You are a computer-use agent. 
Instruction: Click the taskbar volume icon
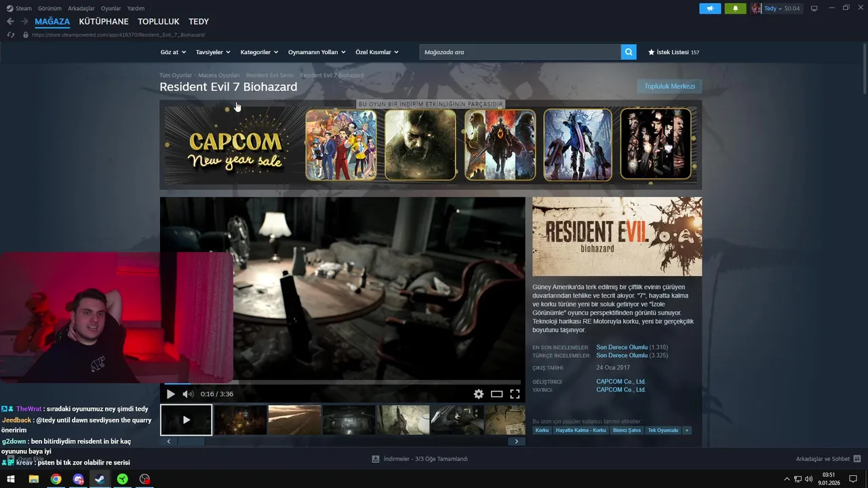pos(808,479)
